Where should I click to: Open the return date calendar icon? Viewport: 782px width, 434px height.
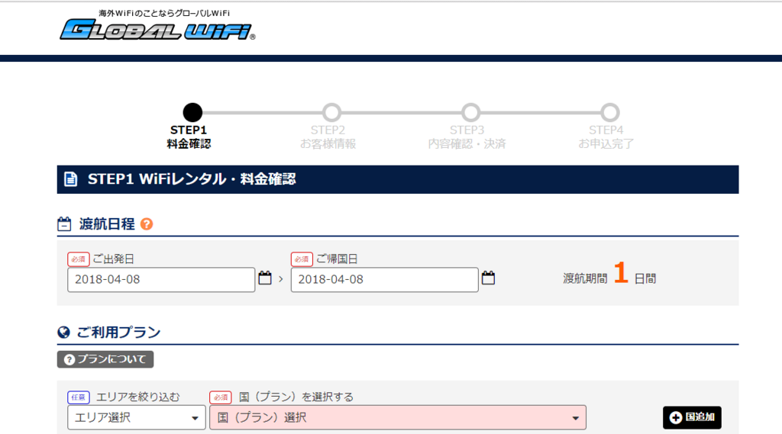[488, 278]
